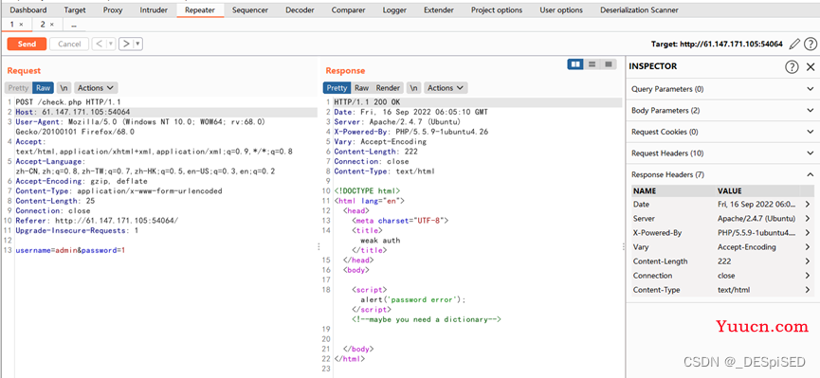
Task: Go to previous request in history
Action: (x=99, y=44)
